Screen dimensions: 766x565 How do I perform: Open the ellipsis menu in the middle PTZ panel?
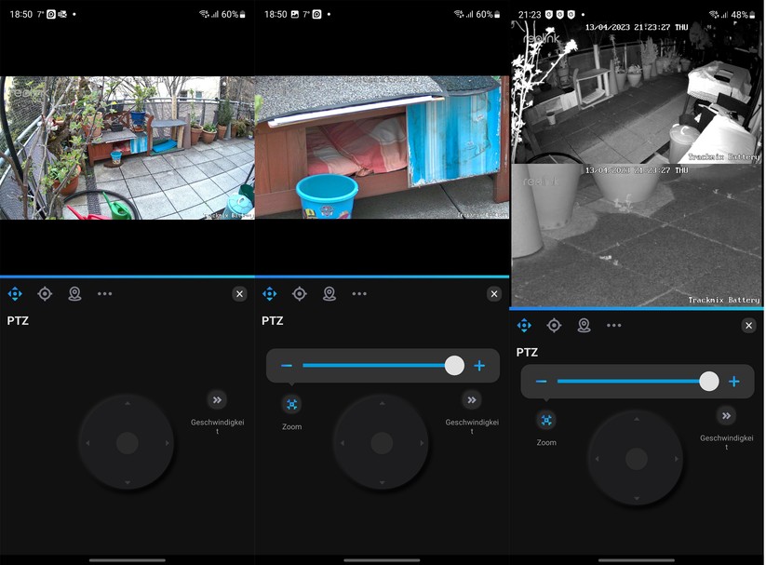359,293
